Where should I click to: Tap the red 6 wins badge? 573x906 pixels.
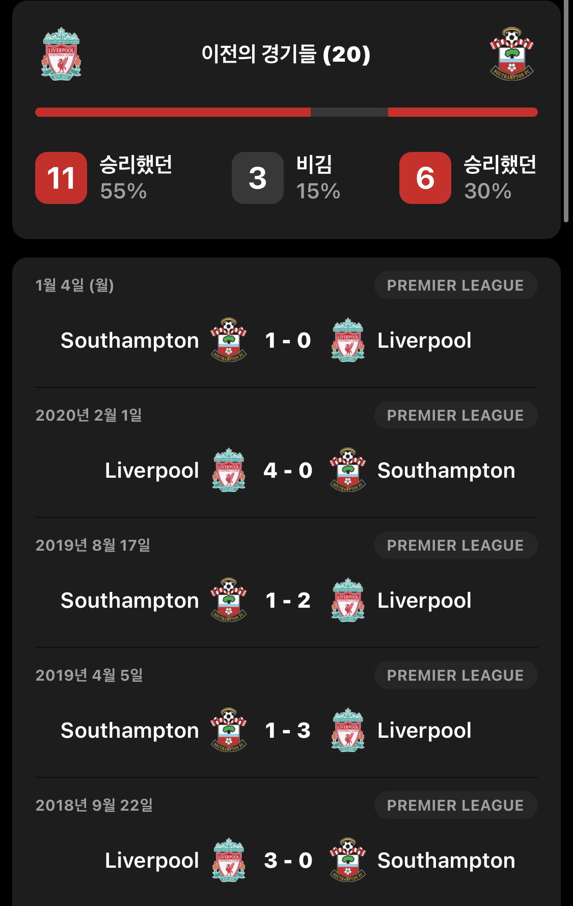pos(425,178)
